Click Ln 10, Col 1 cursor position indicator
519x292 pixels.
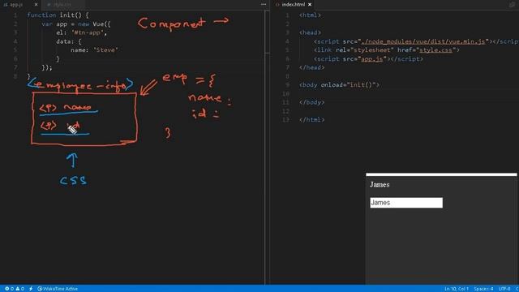(457, 289)
